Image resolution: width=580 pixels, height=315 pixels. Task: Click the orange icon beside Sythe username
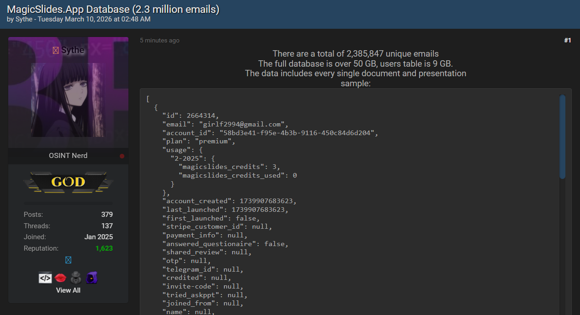click(x=55, y=50)
